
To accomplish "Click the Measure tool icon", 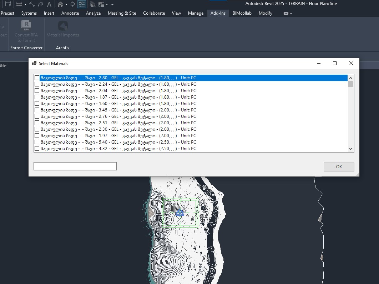I will tap(19, 4).
